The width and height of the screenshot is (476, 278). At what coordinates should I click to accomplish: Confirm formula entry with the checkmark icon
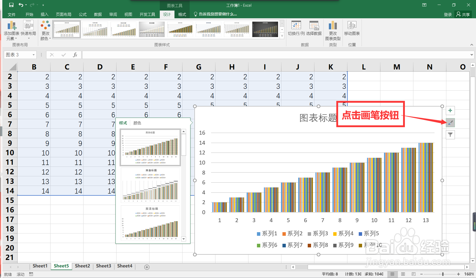click(x=64, y=55)
